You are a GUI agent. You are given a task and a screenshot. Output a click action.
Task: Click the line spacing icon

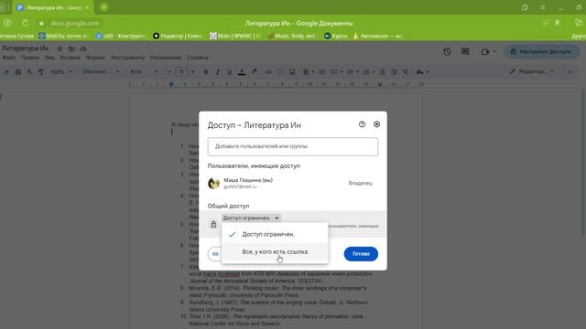click(x=321, y=71)
